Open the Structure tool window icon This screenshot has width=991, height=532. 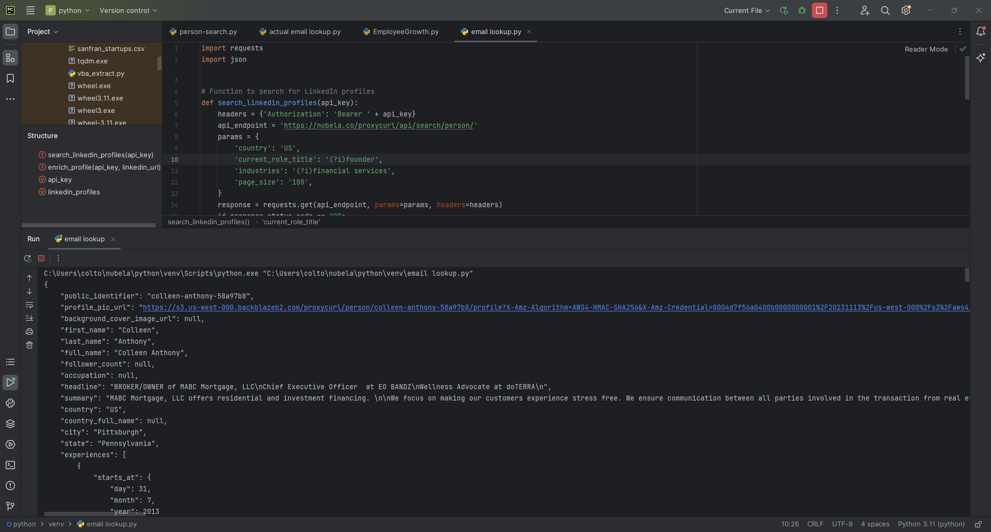[x=10, y=58]
